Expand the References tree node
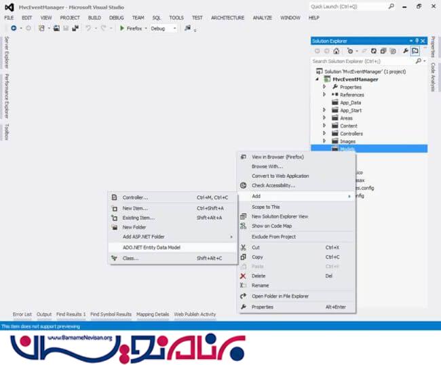This screenshot has width=441, height=365. click(325, 95)
